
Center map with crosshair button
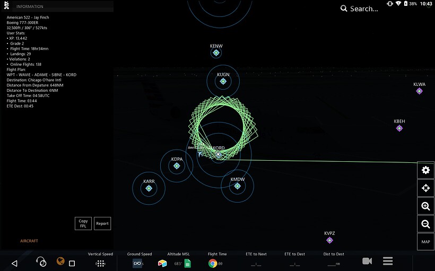pos(425,188)
